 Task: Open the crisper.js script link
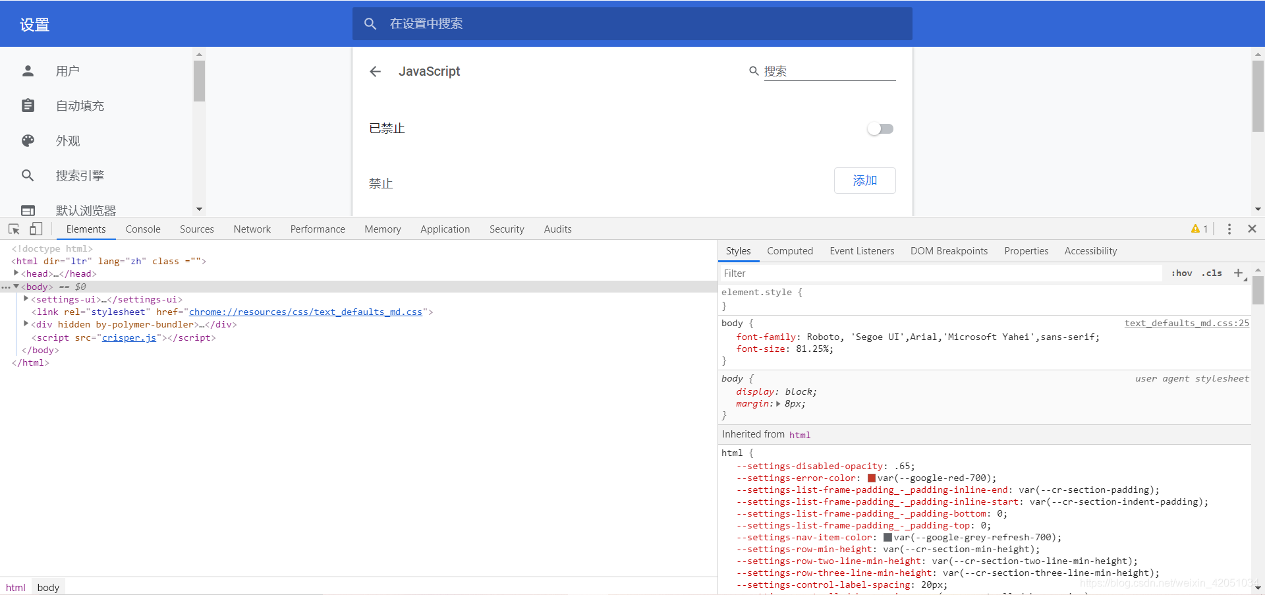click(129, 337)
